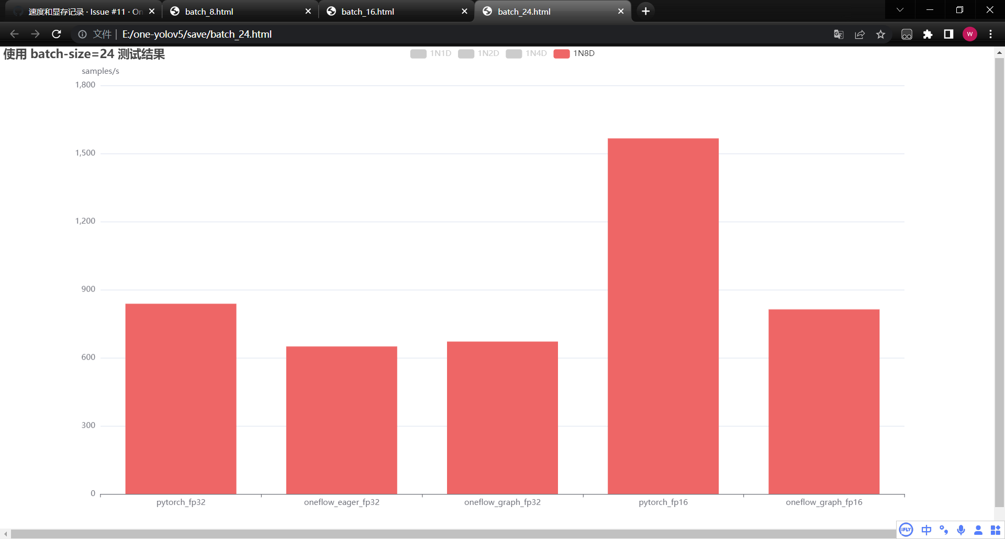Switch to the 速度和显存记录 Issue #11 tab

click(x=84, y=12)
